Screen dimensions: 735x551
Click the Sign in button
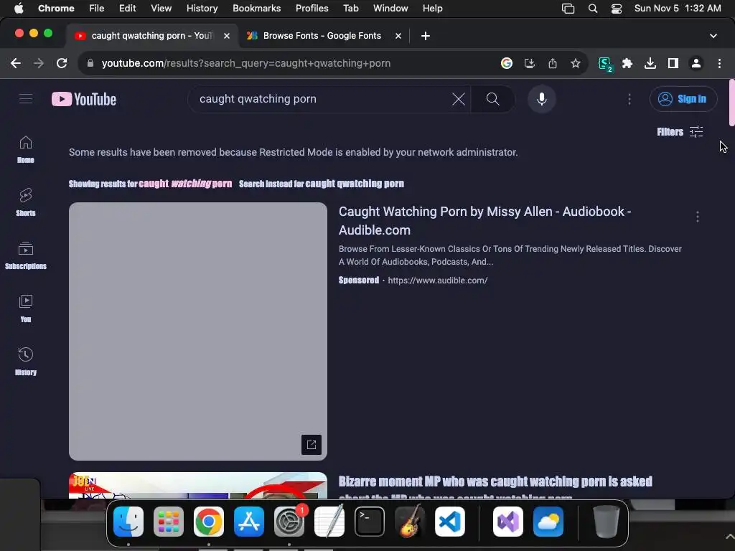[x=683, y=99]
